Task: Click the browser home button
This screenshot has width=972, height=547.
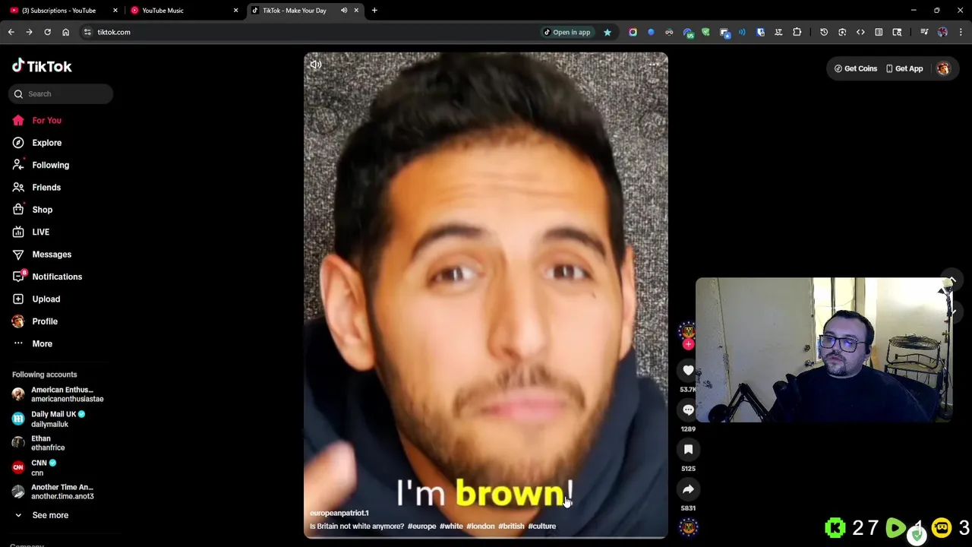Action: [65, 32]
